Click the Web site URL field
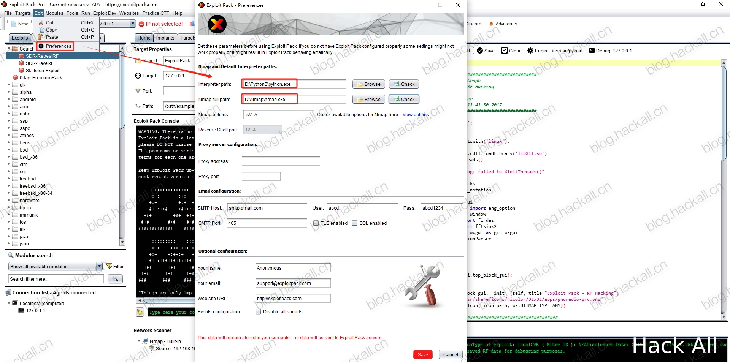 (293, 298)
